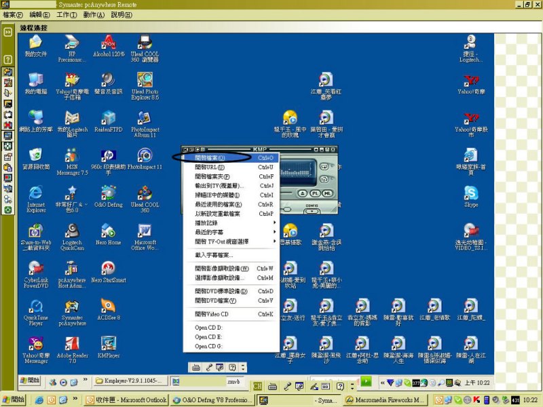Select the pcAnywhere Host Admi... desktop icon
Viewport: 543px width, 407px height.
pos(72,275)
